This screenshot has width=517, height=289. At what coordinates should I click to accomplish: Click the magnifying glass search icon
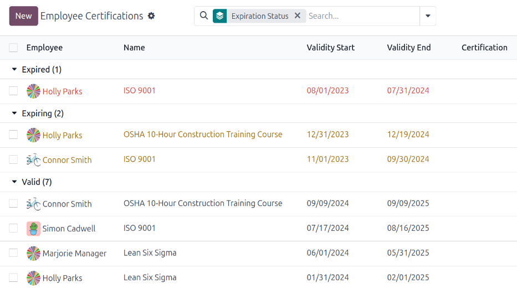point(203,16)
